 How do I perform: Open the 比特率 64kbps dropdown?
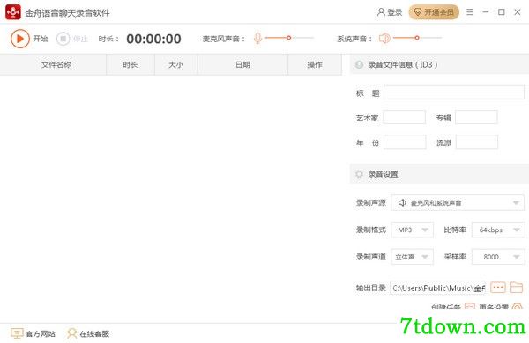(x=498, y=230)
